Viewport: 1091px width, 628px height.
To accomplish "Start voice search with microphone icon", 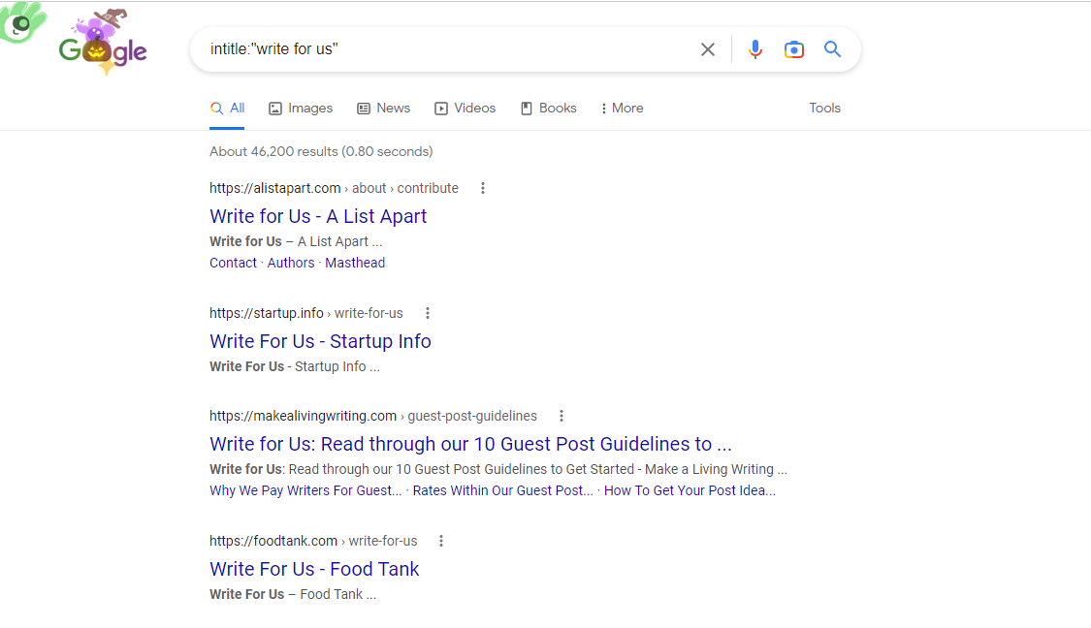I will click(755, 49).
